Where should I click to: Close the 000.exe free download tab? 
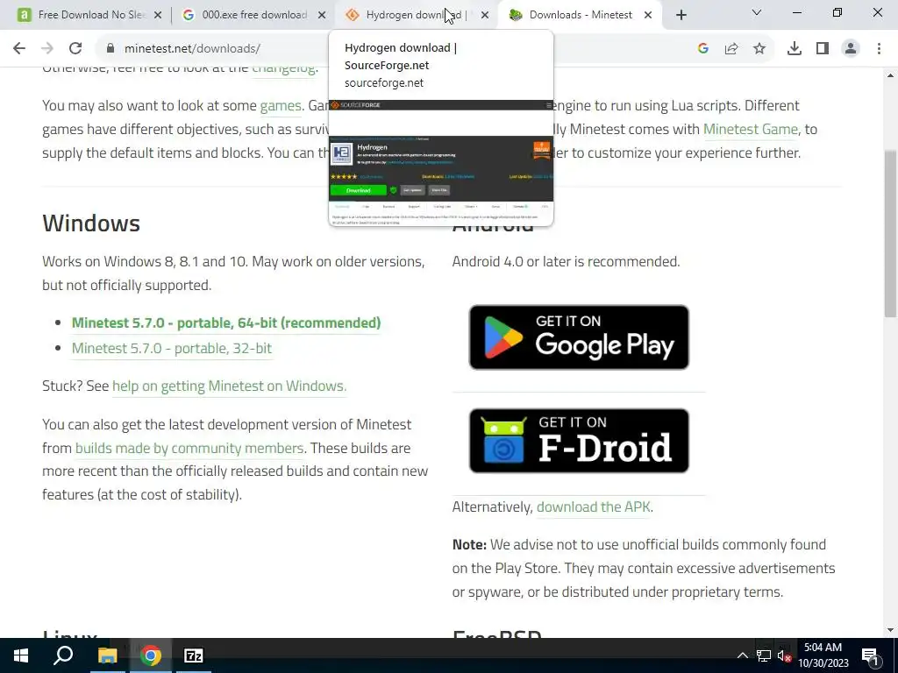pos(322,15)
